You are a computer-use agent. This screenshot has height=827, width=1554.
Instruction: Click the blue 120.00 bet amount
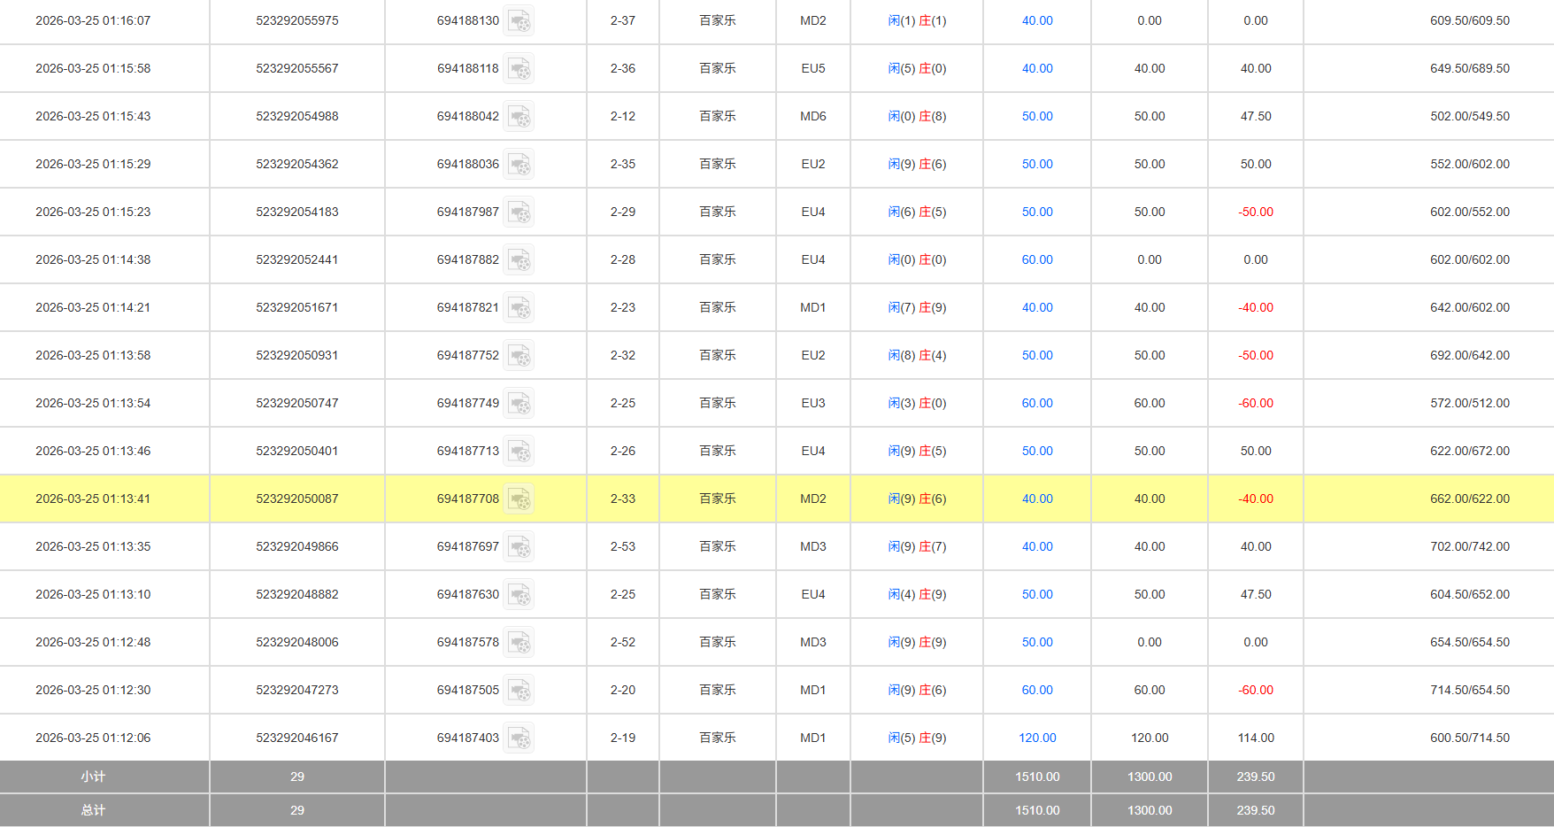(x=1037, y=738)
